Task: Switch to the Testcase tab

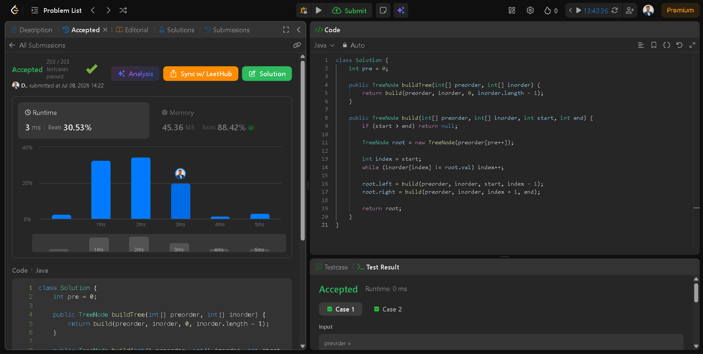Action: (332, 267)
